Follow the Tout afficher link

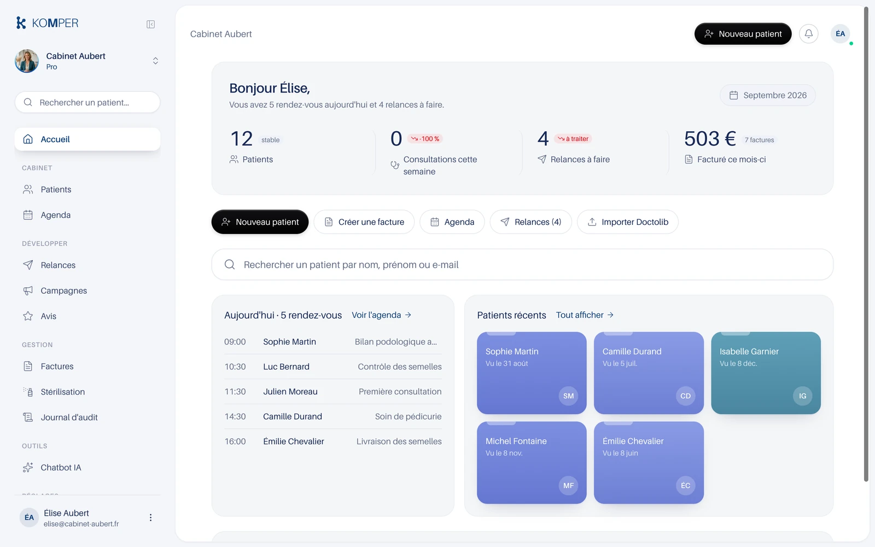pos(585,315)
